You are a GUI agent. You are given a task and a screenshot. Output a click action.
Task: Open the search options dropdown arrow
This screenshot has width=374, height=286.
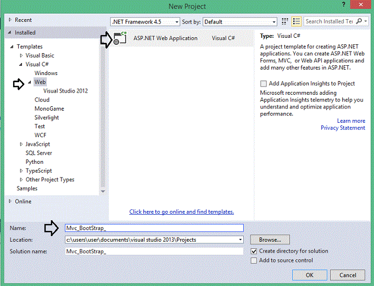(x=366, y=21)
